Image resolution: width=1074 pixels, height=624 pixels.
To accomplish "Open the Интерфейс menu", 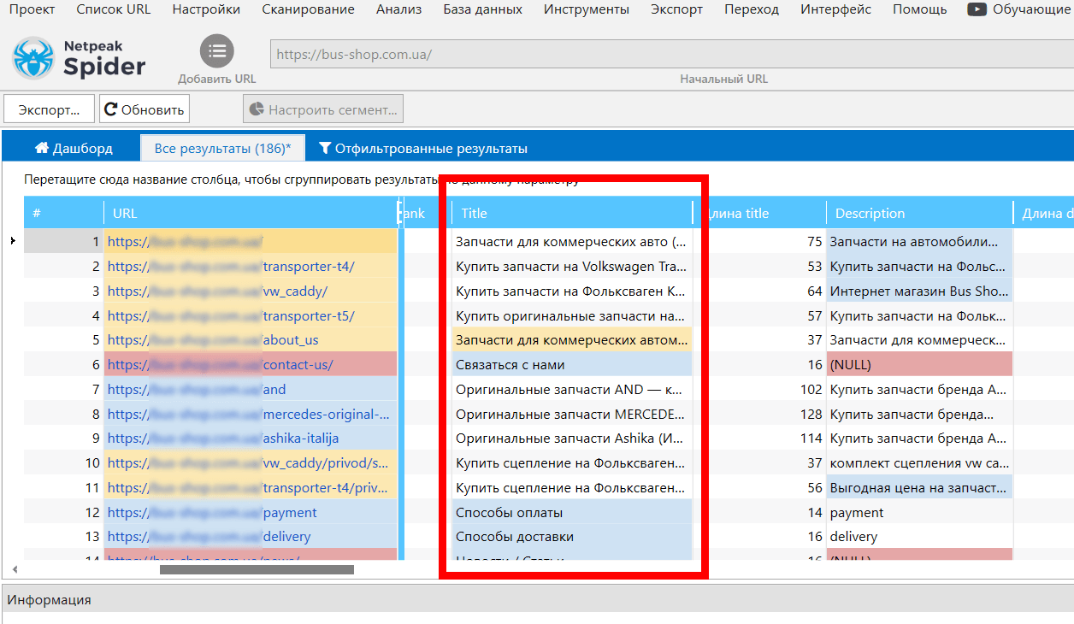I will (836, 9).
